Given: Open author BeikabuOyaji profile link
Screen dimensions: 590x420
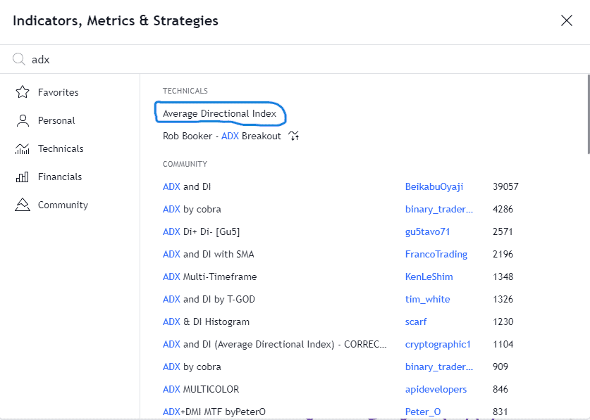Looking at the screenshot, I should [434, 186].
